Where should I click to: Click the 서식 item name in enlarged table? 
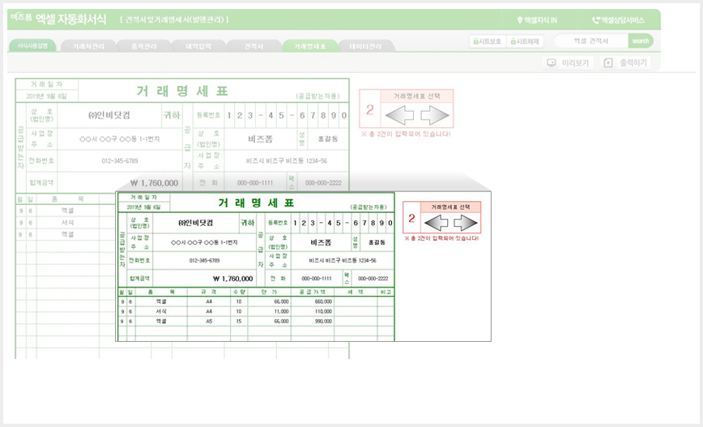161,311
